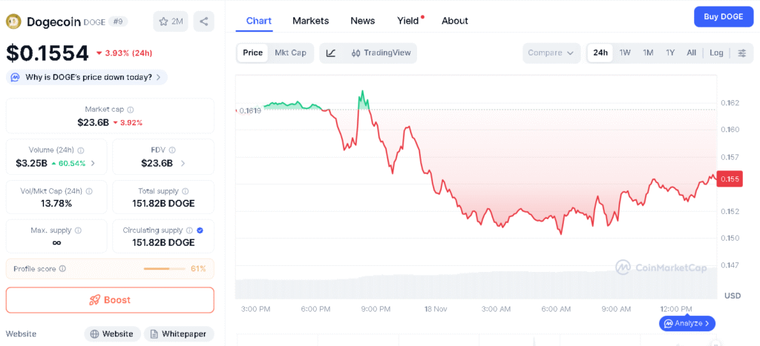The width and height of the screenshot is (760, 346).
Task: Open the Compare dropdown
Action: click(551, 53)
